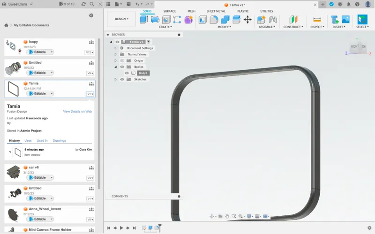The height and width of the screenshot is (234, 375).
Task: Play the timeline with the play button
Action: tap(121, 228)
